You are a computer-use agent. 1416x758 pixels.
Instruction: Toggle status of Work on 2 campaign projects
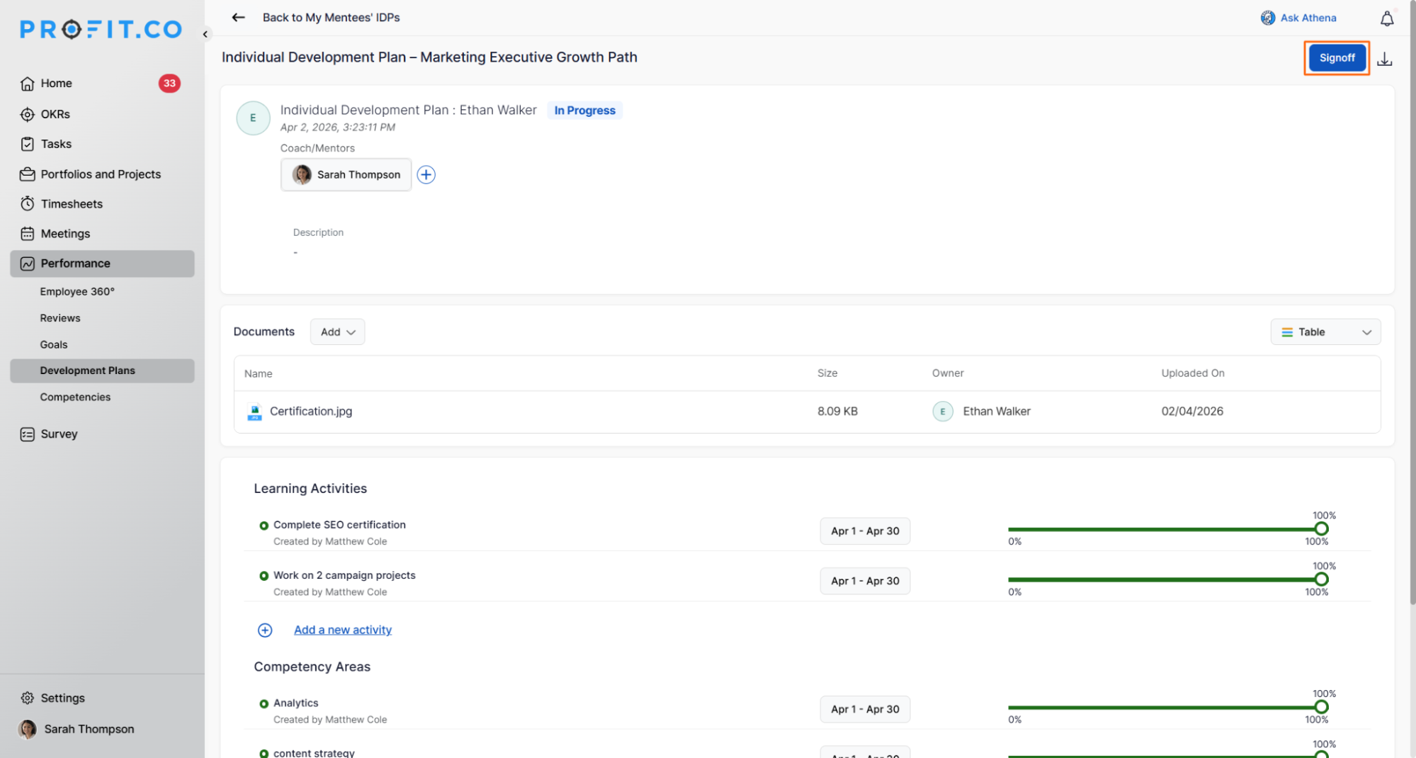[264, 576]
